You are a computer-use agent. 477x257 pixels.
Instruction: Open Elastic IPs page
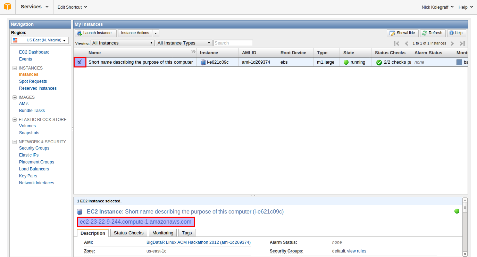29,155
